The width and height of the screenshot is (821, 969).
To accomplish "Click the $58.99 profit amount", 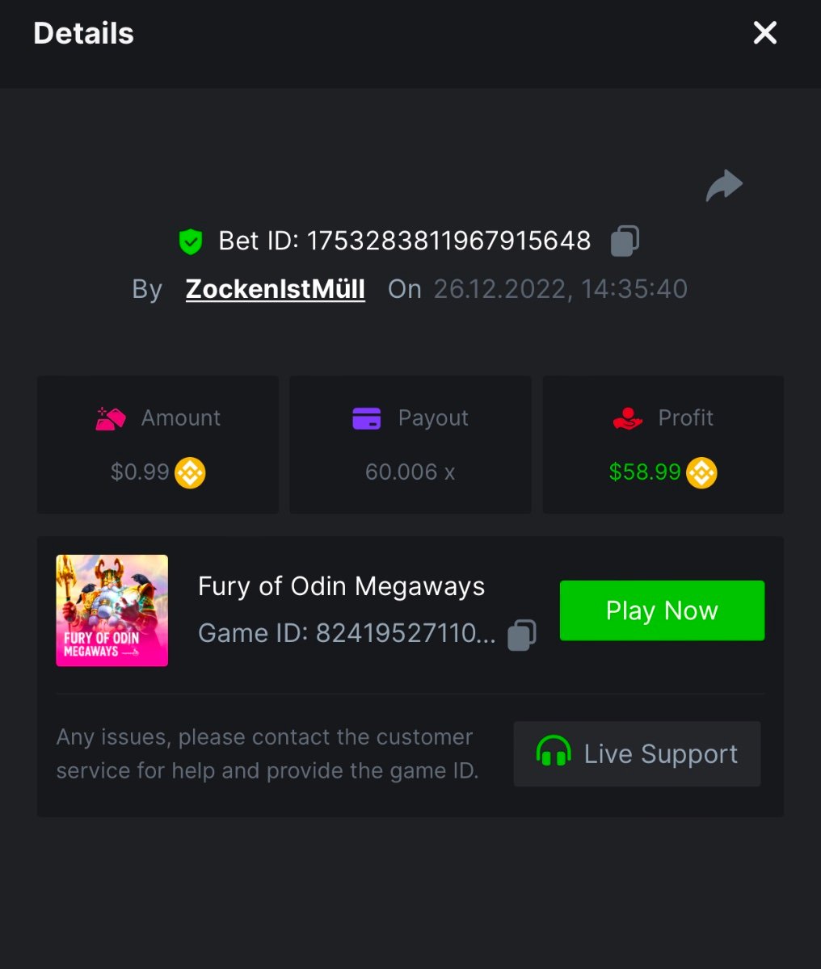I will coord(645,472).
